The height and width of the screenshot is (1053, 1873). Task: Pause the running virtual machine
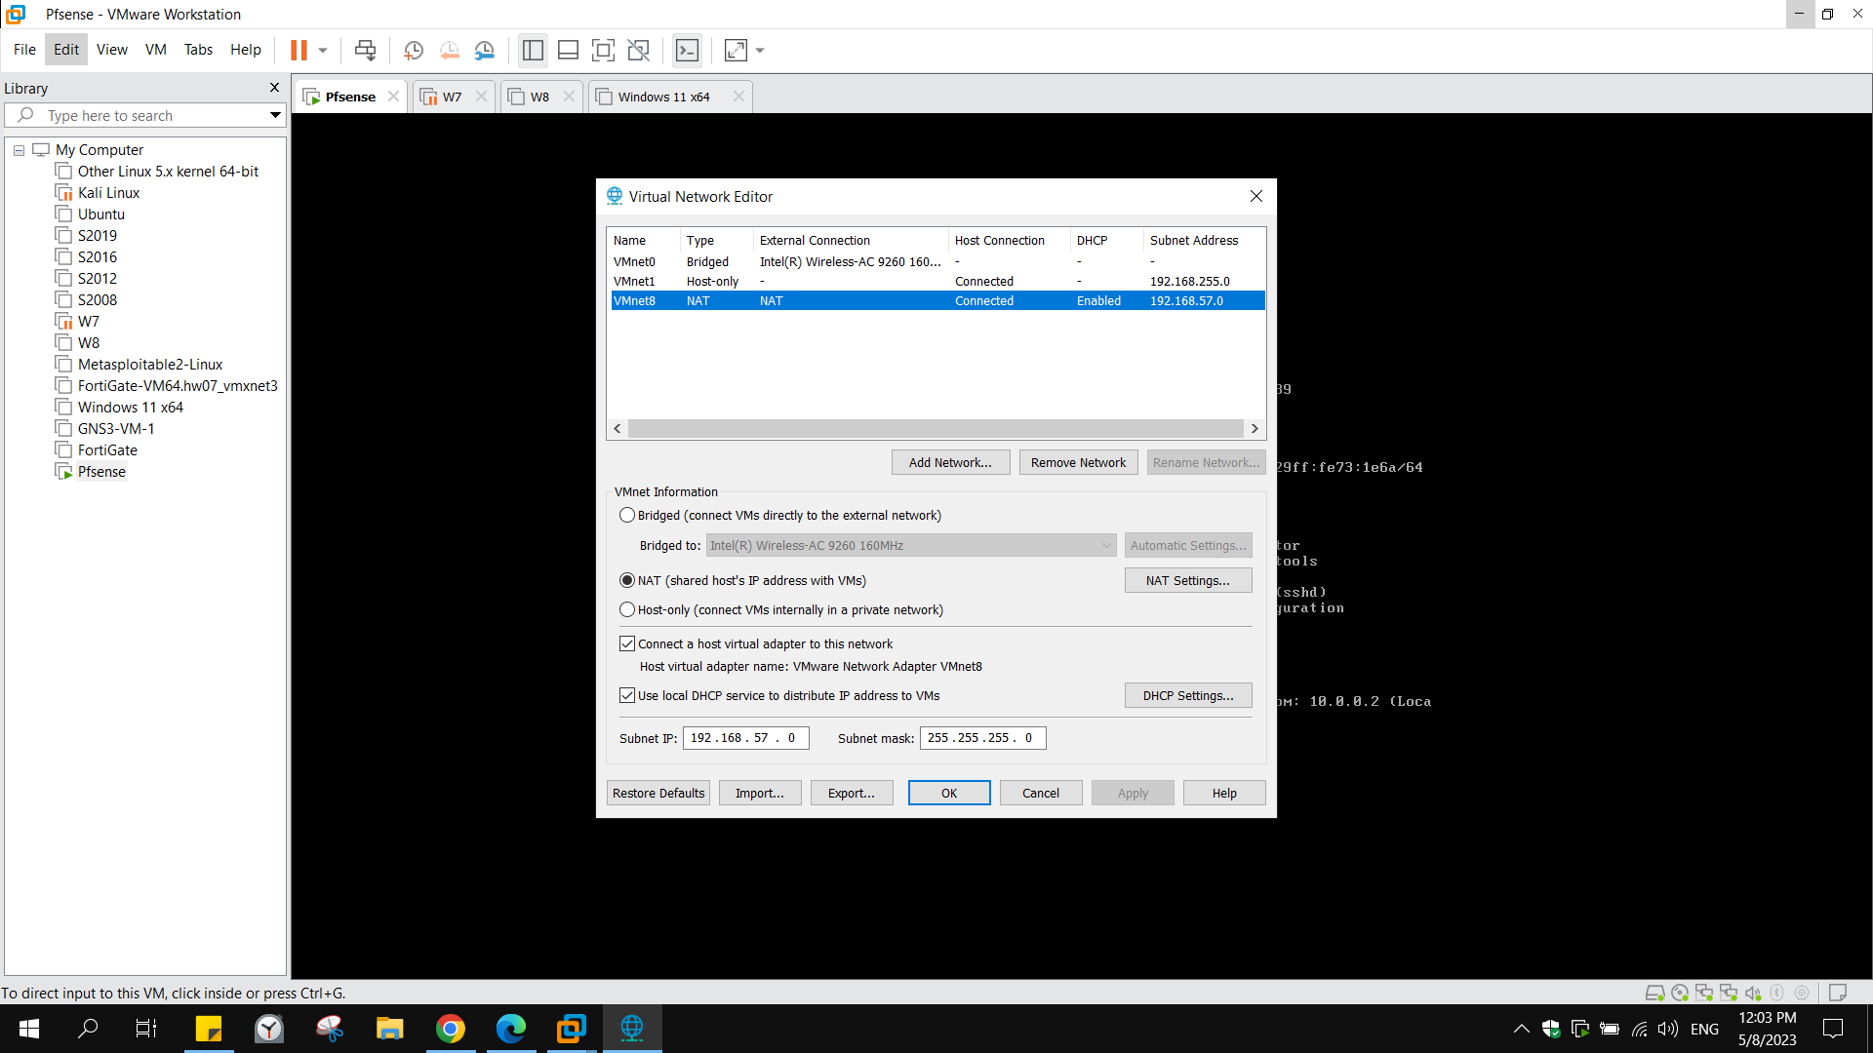(x=298, y=50)
